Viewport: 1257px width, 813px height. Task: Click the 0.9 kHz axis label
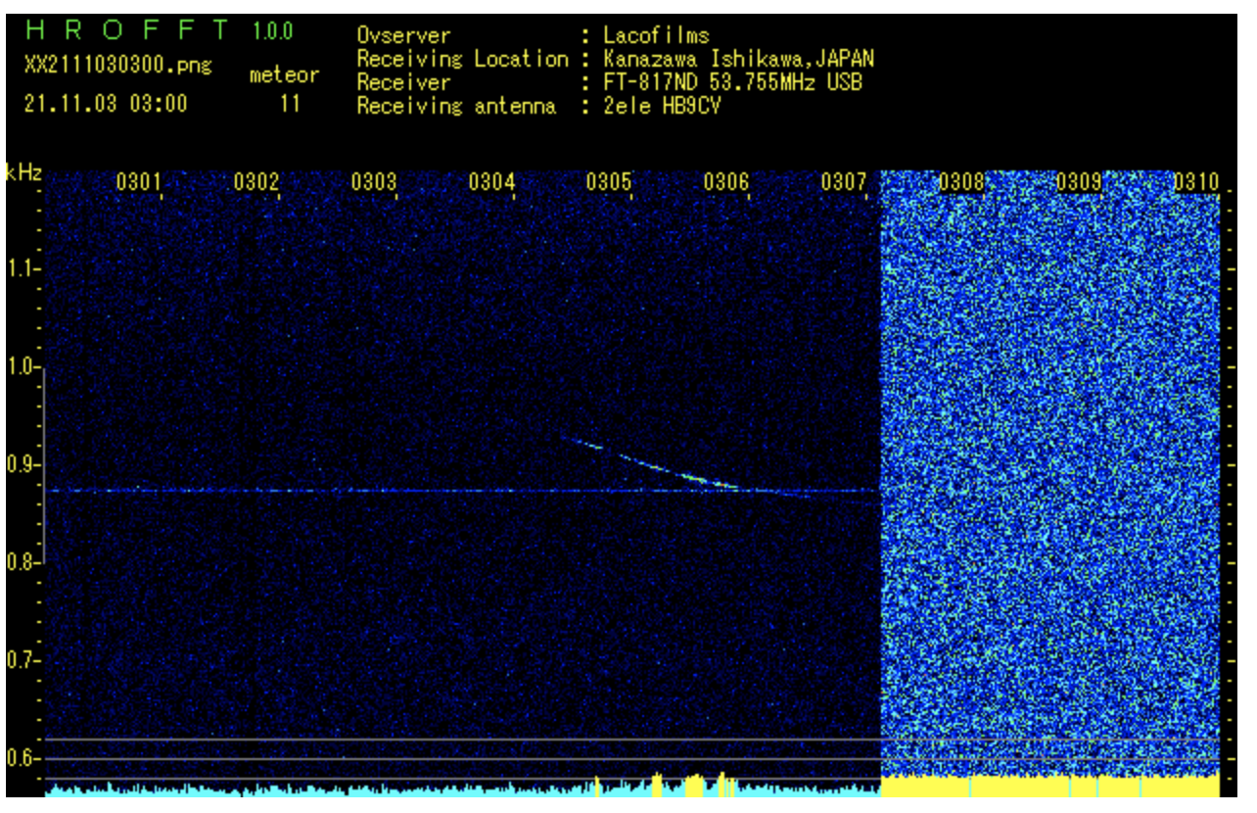point(21,464)
